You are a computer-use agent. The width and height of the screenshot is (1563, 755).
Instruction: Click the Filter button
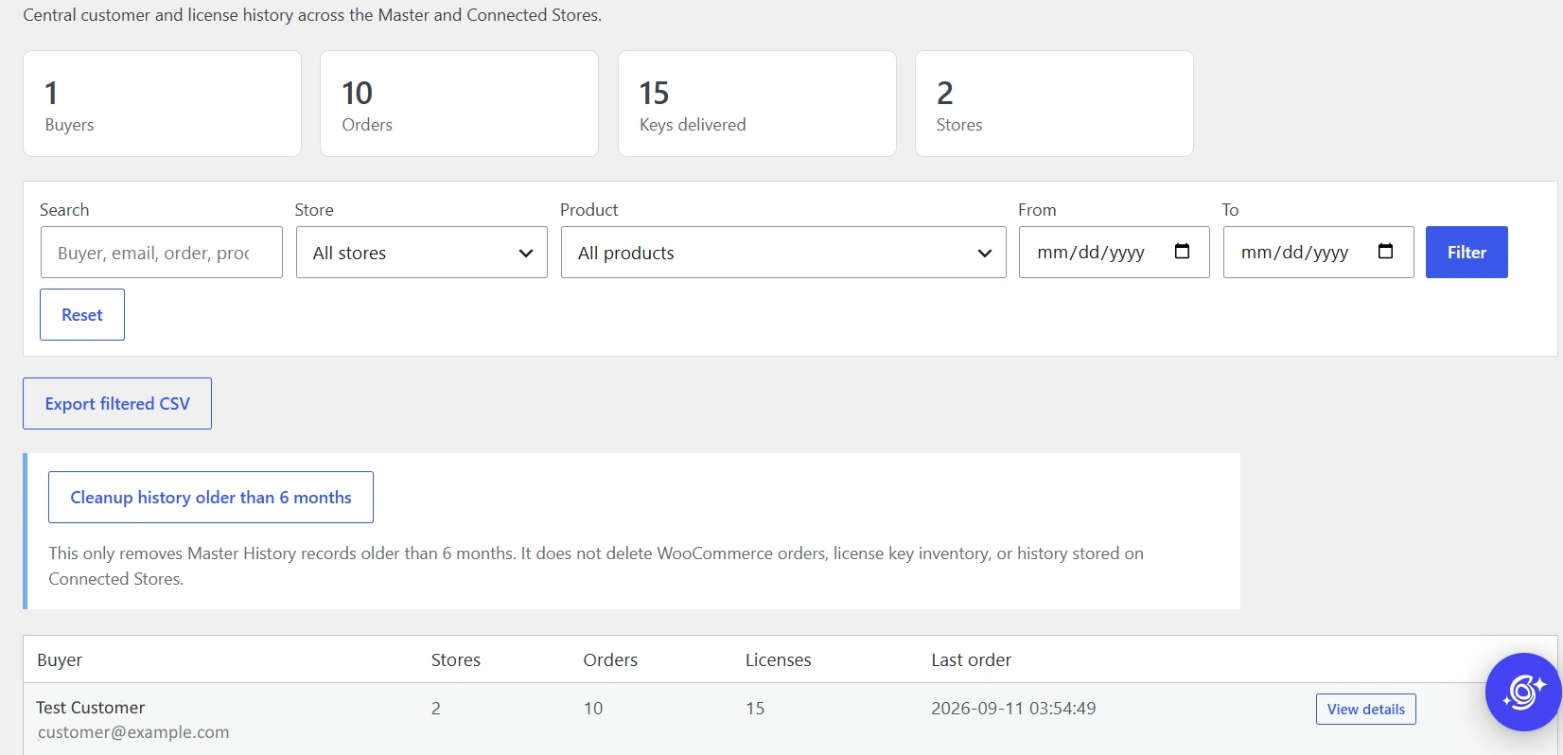pos(1466,252)
